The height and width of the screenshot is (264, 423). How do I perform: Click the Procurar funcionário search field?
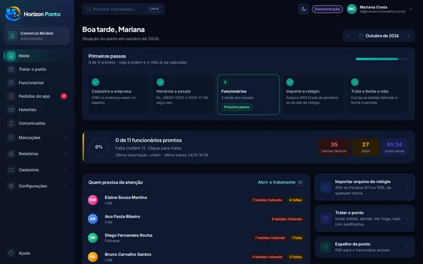pos(123,9)
